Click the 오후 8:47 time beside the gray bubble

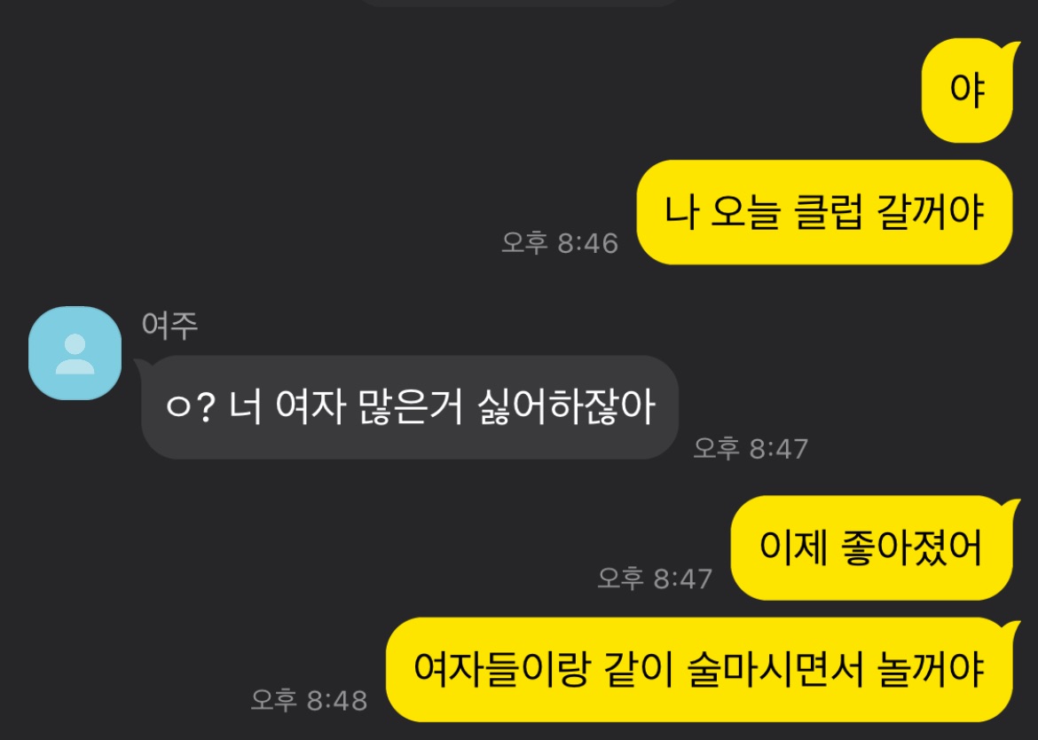751,448
